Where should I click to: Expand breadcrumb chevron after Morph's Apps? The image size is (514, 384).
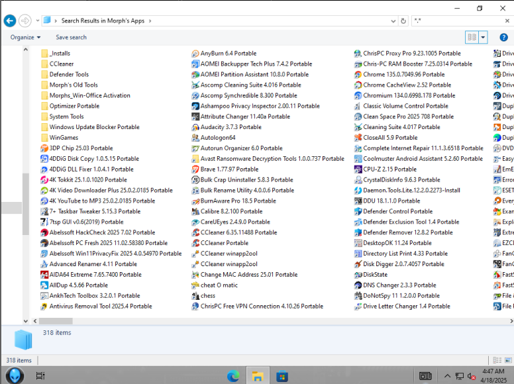pos(150,21)
